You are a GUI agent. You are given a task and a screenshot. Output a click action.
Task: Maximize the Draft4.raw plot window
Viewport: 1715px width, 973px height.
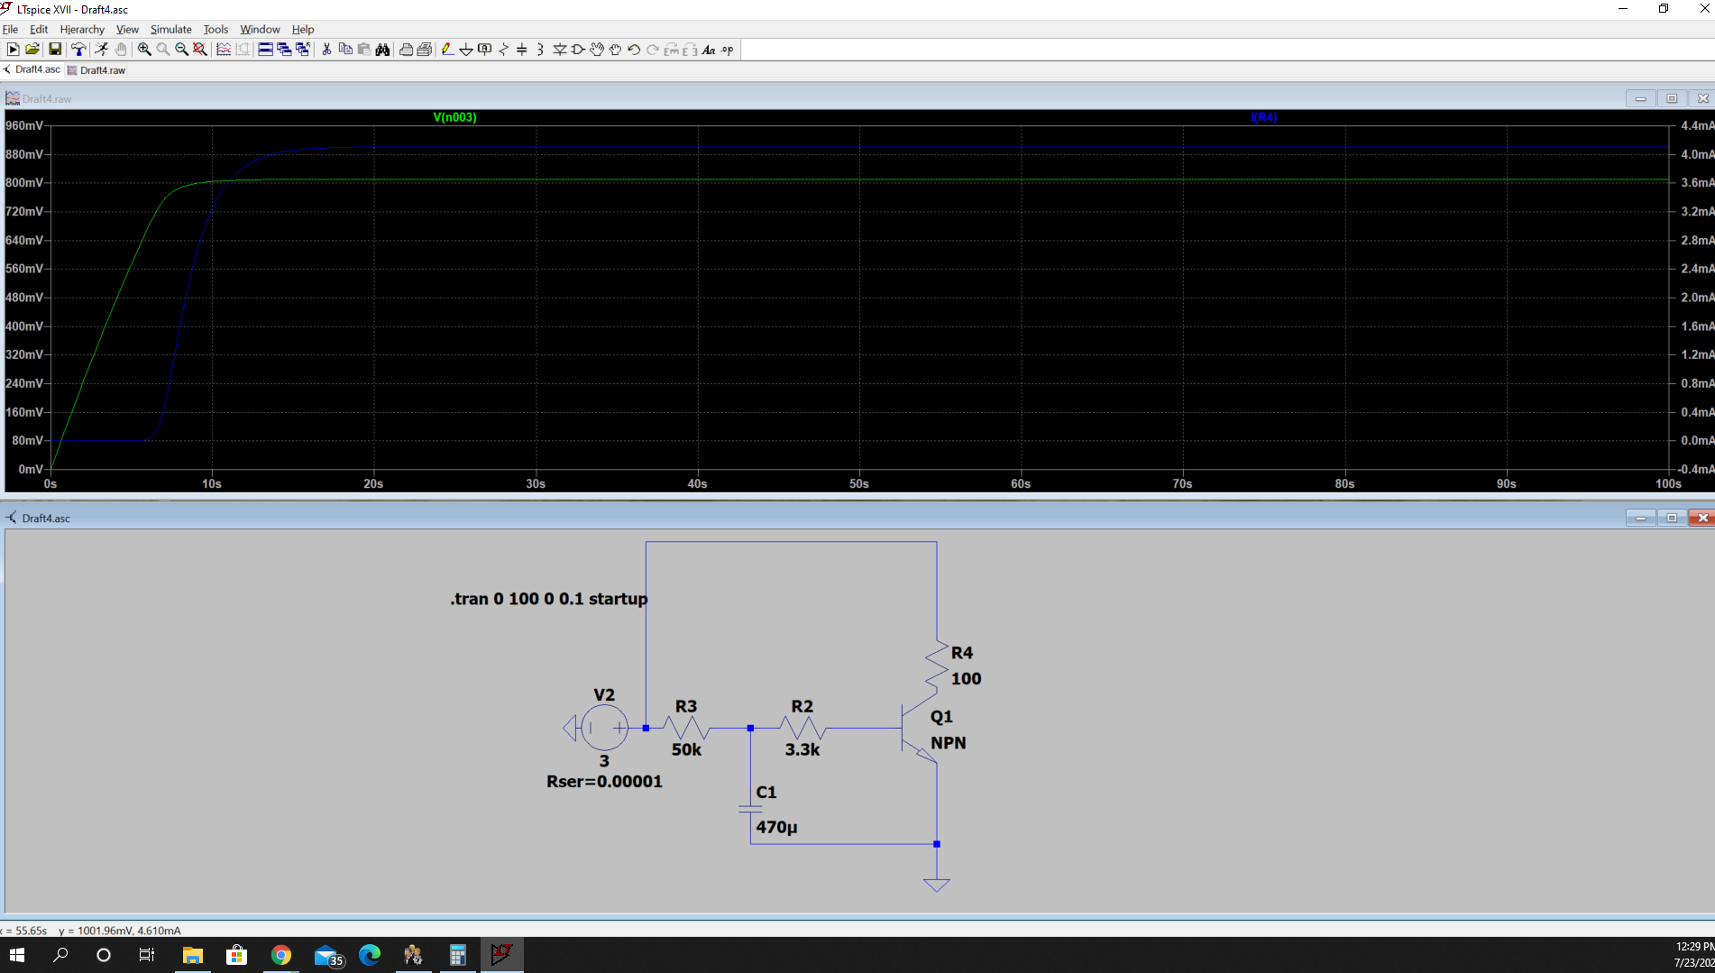point(1672,98)
